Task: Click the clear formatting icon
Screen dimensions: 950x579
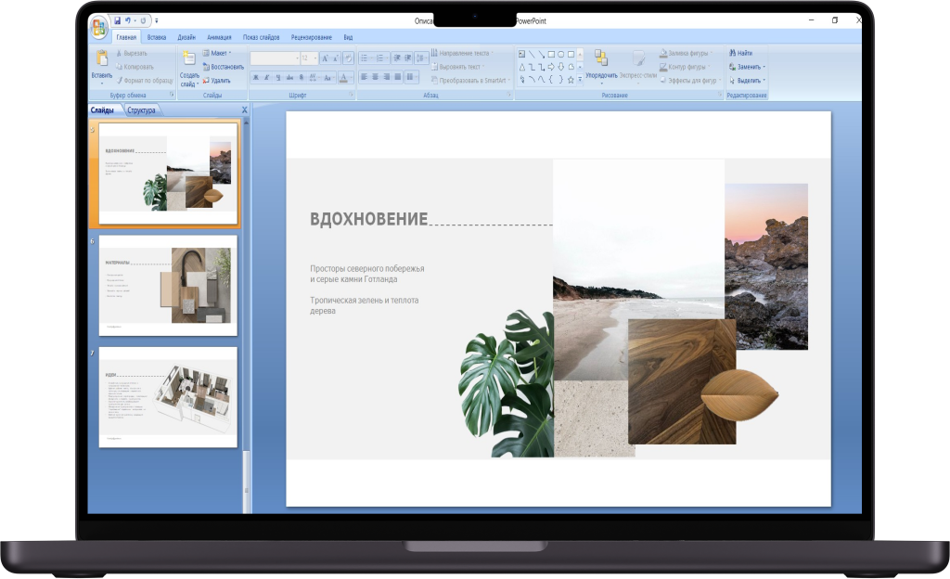Action: (349, 58)
